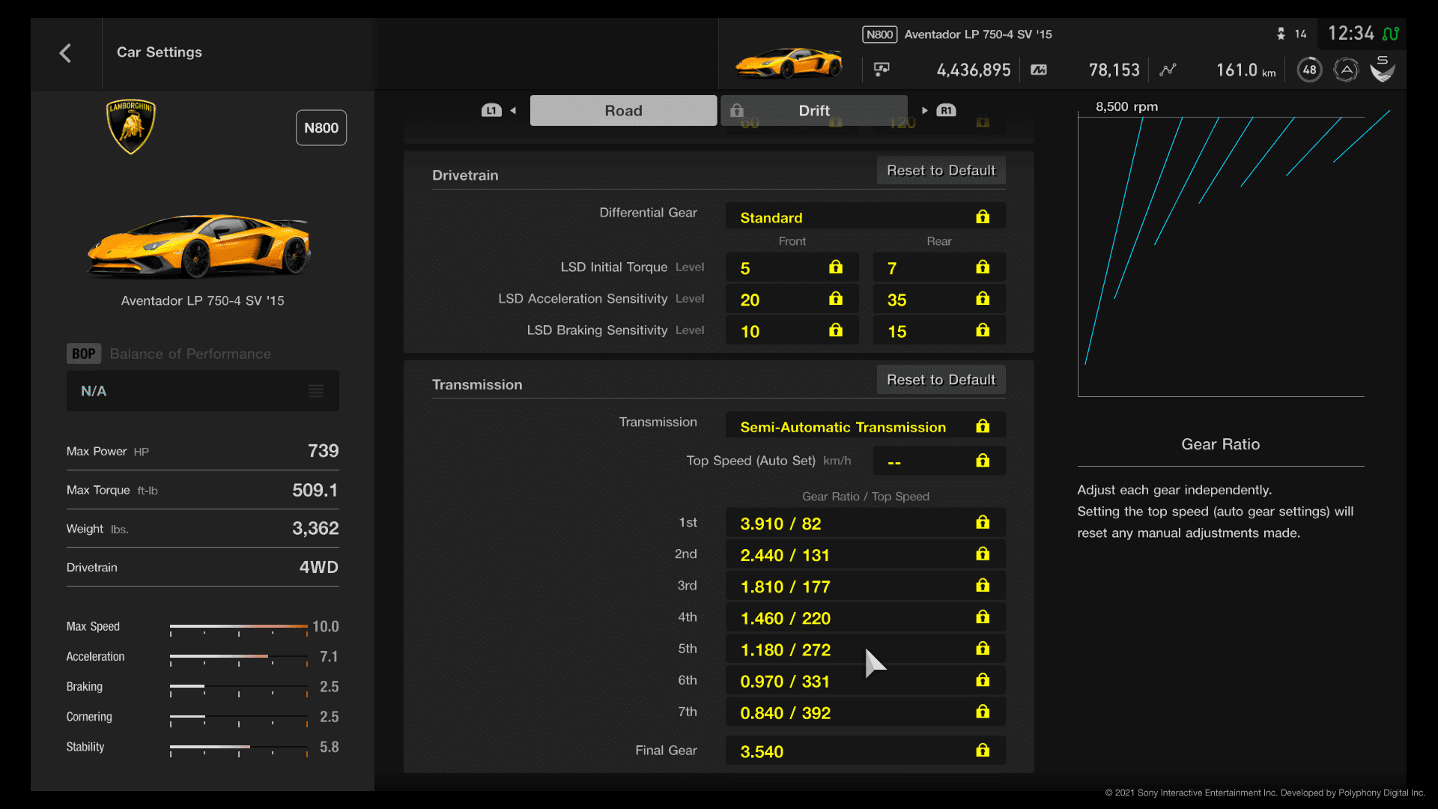Click the distance graph icon beside 161.0 km

point(1168,70)
